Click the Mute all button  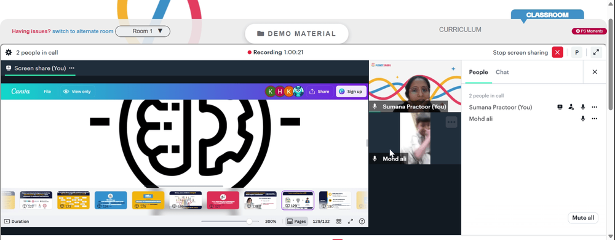pos(583,218)
